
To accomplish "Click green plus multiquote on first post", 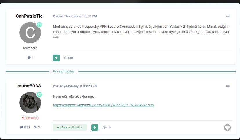I will (x=56, y=58).
